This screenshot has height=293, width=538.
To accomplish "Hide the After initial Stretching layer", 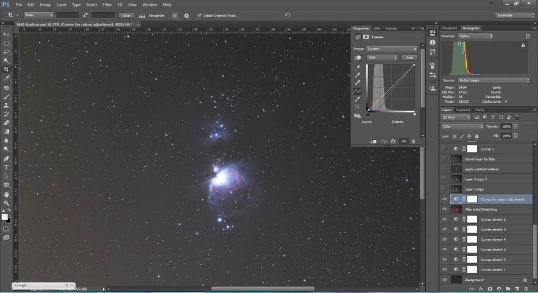I will tap(445, 209).
